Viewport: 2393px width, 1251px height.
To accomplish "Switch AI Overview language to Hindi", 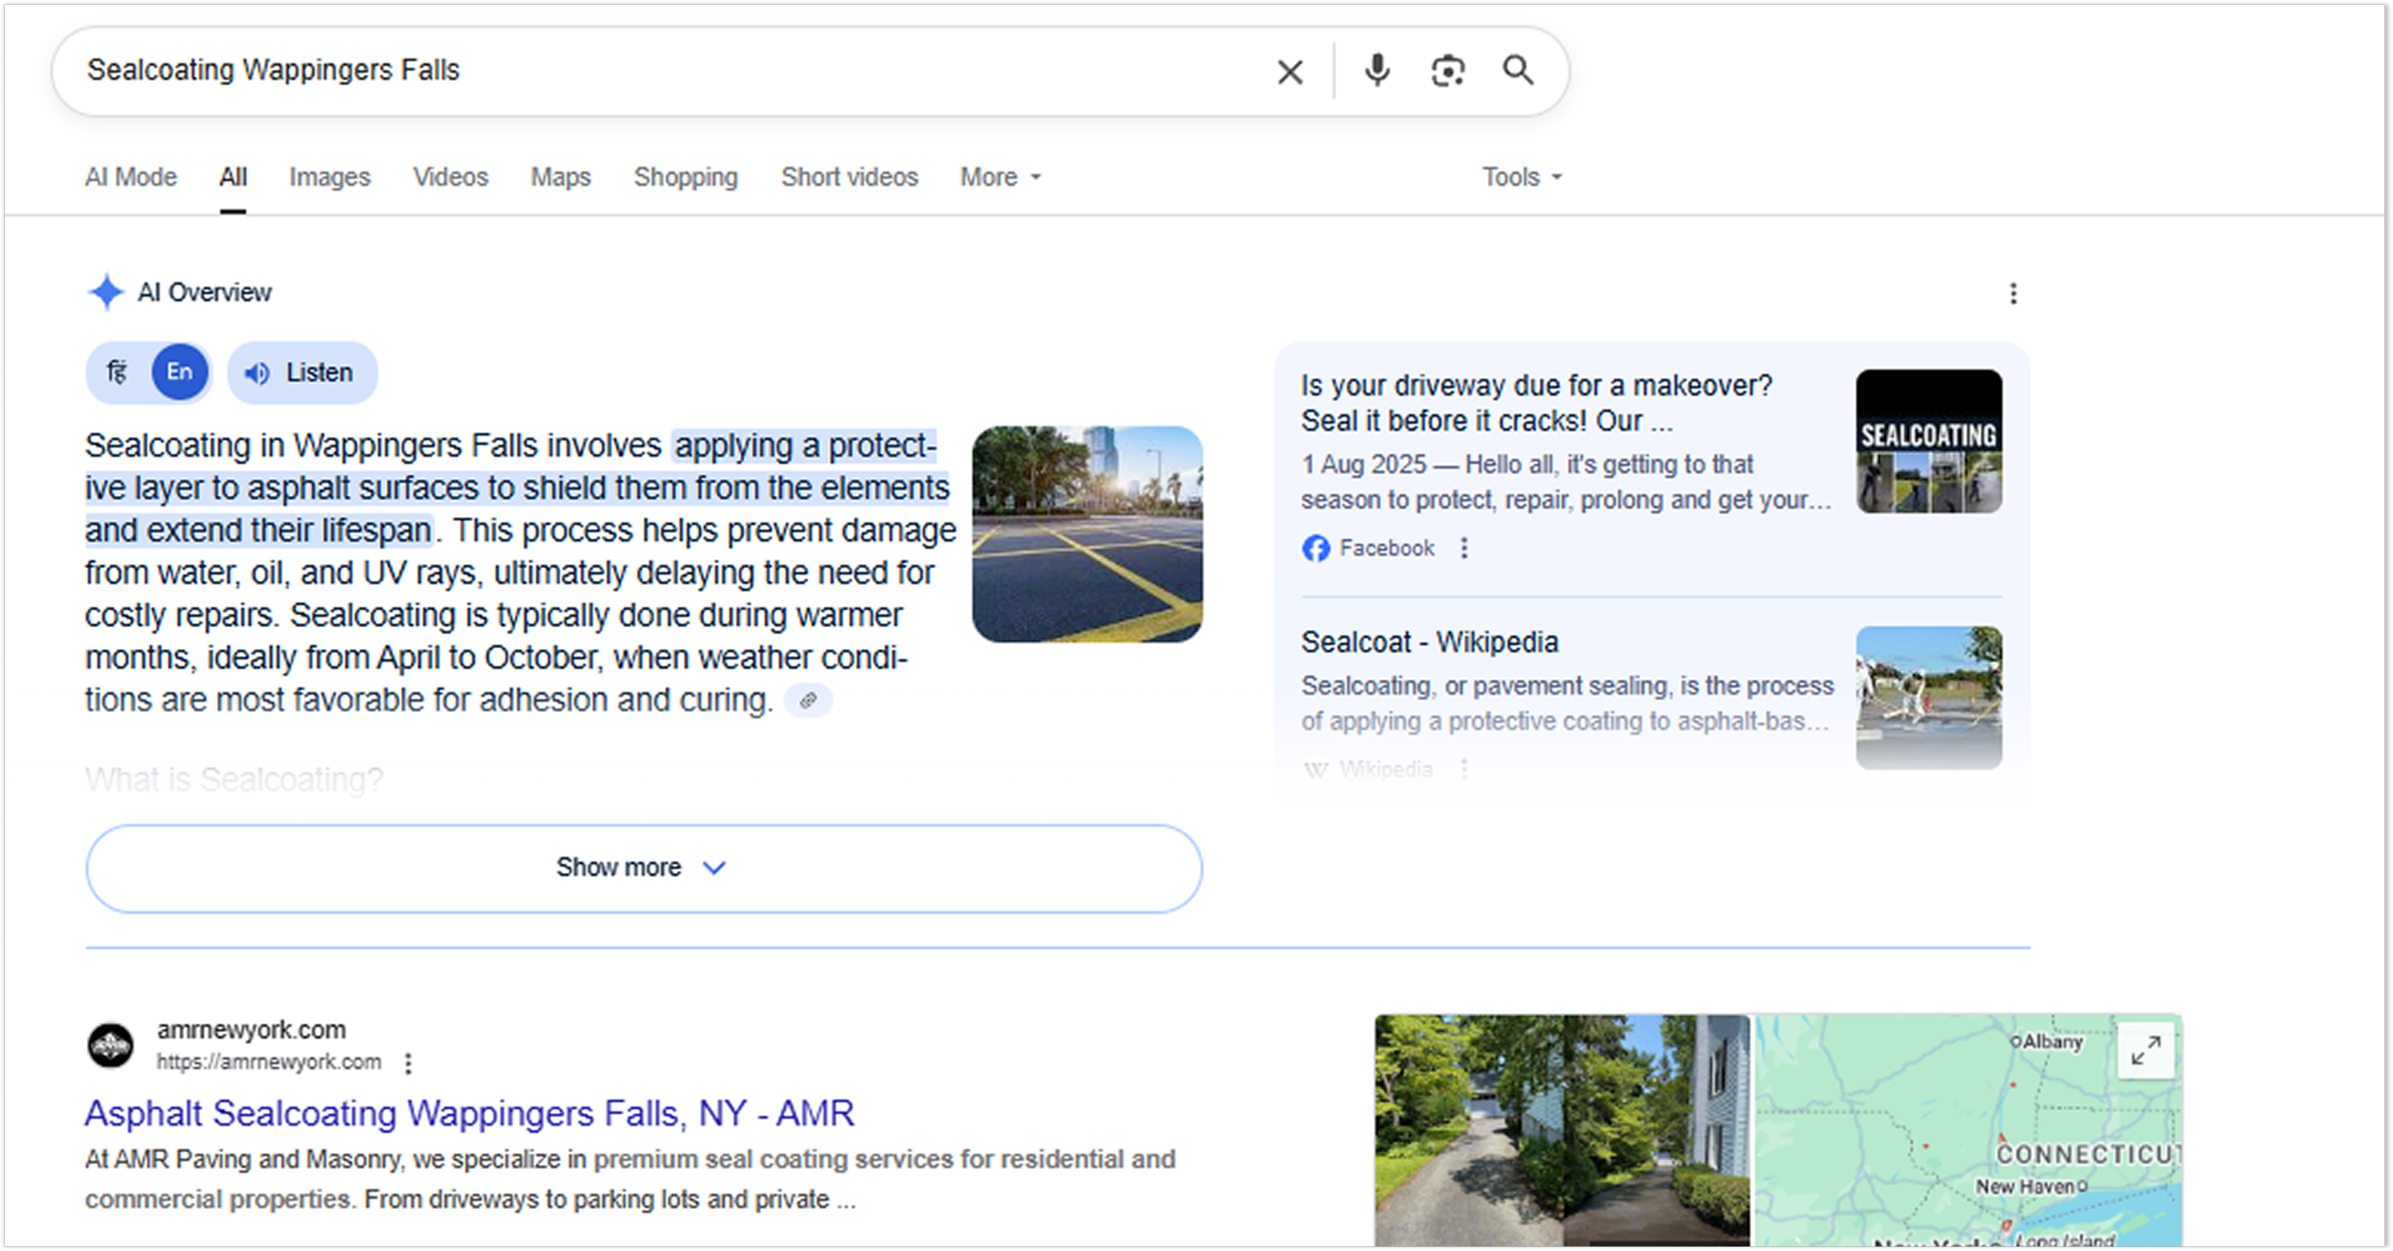I will pos(117,373).
